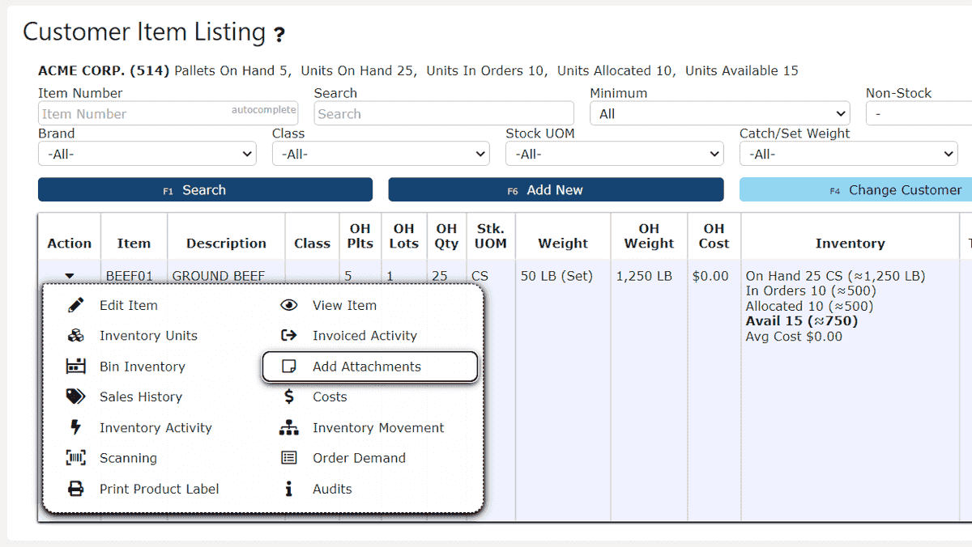The image size is (972, 547).
Task: Click the dollar sign icon beside Costs
Action: coord(289,396)
